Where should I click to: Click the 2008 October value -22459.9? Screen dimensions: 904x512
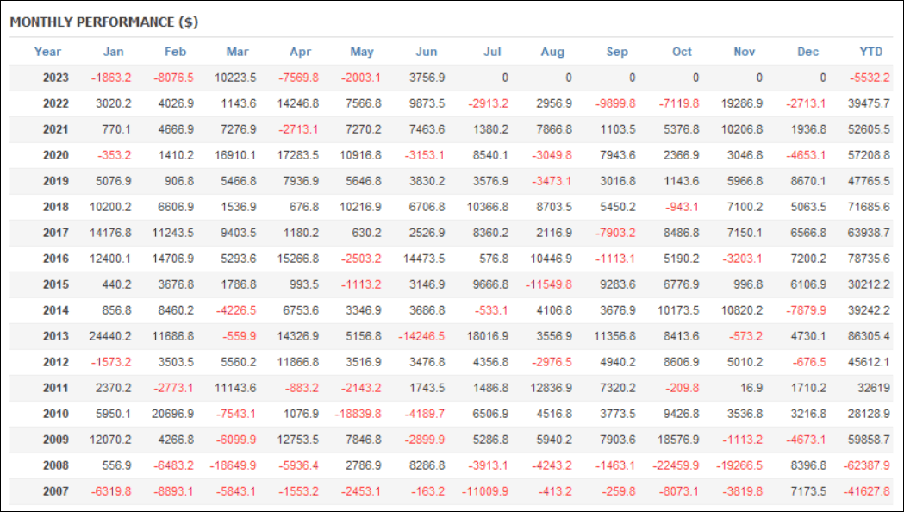click(x=676, y=465)
